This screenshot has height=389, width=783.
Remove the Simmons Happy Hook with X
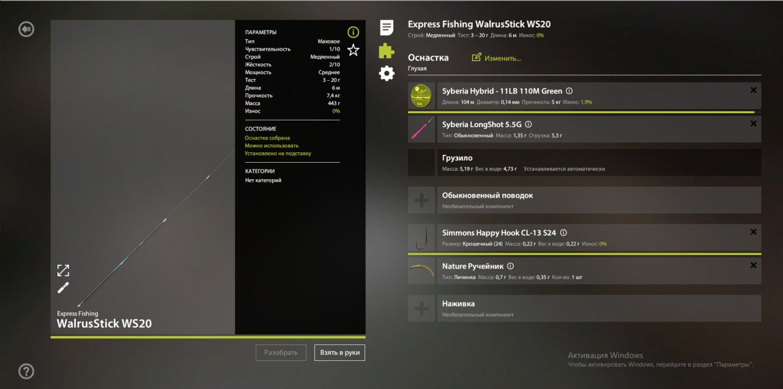pyautogui.click(x=753, y=232)
